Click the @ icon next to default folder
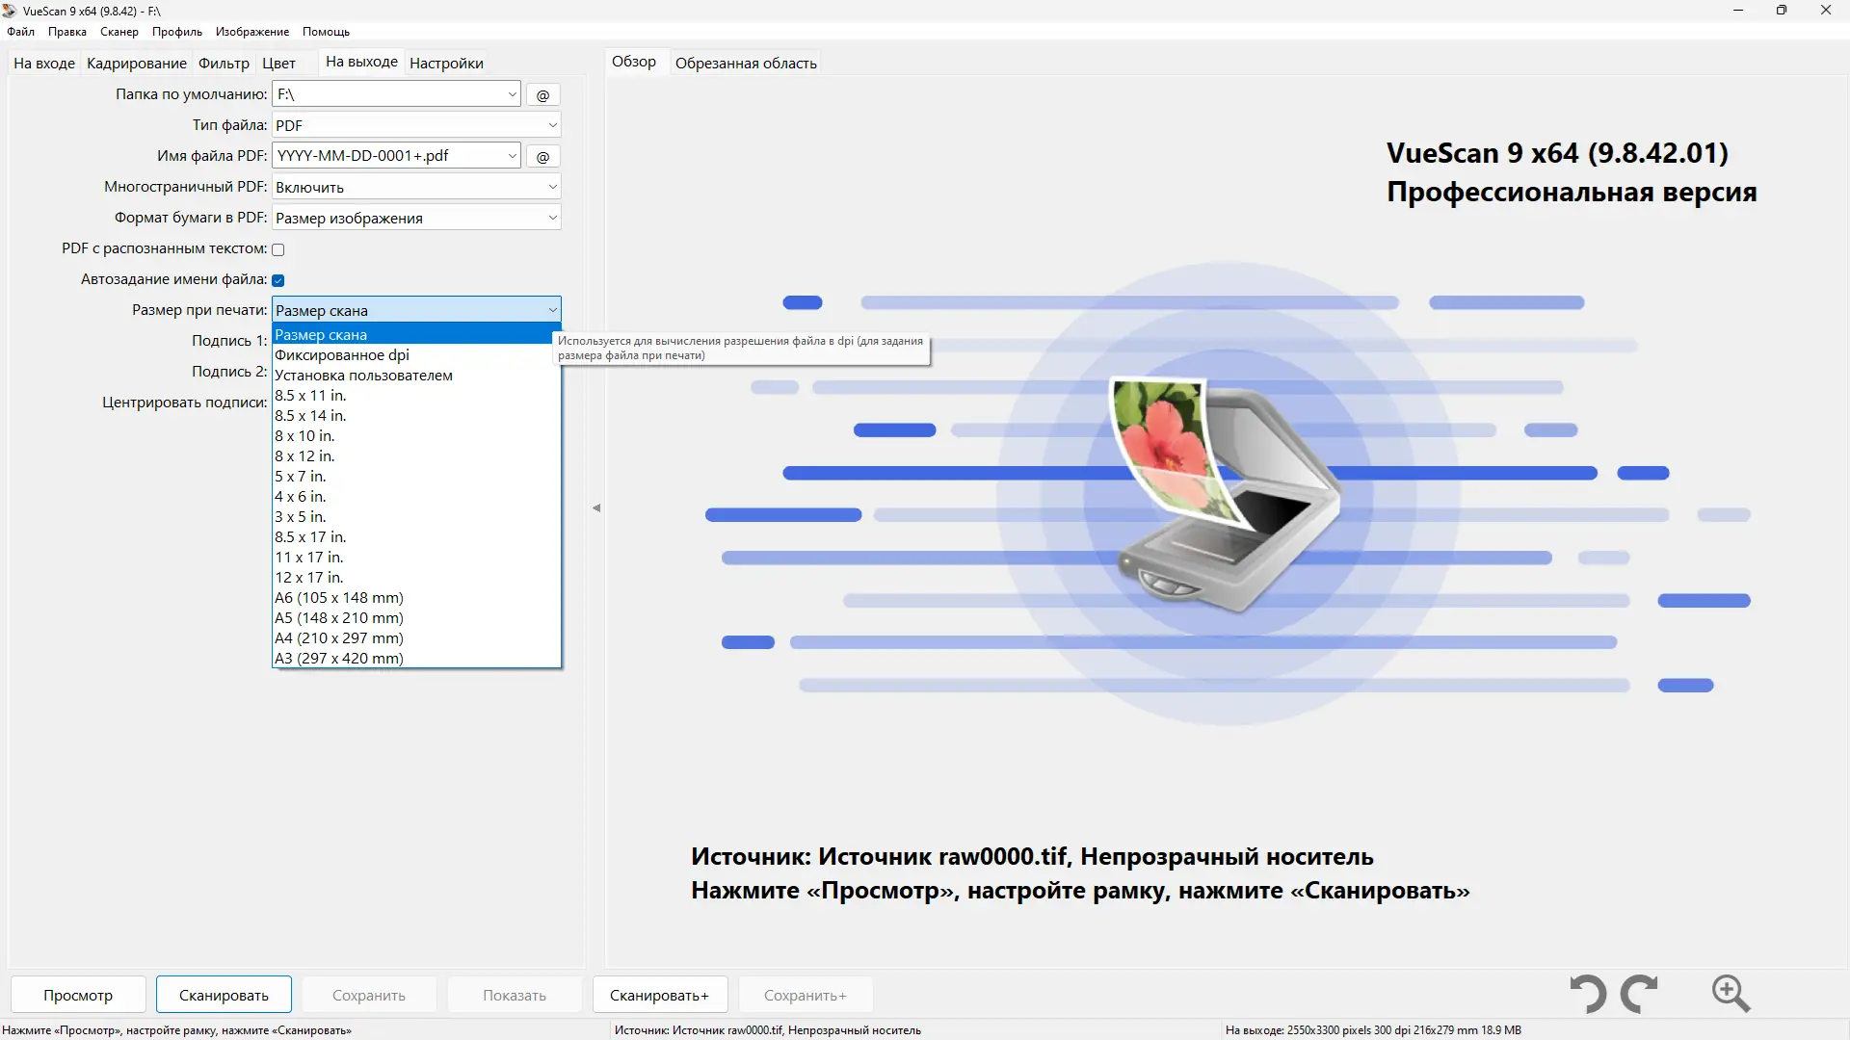The image size is (1850, 1040). click(542, 94)
